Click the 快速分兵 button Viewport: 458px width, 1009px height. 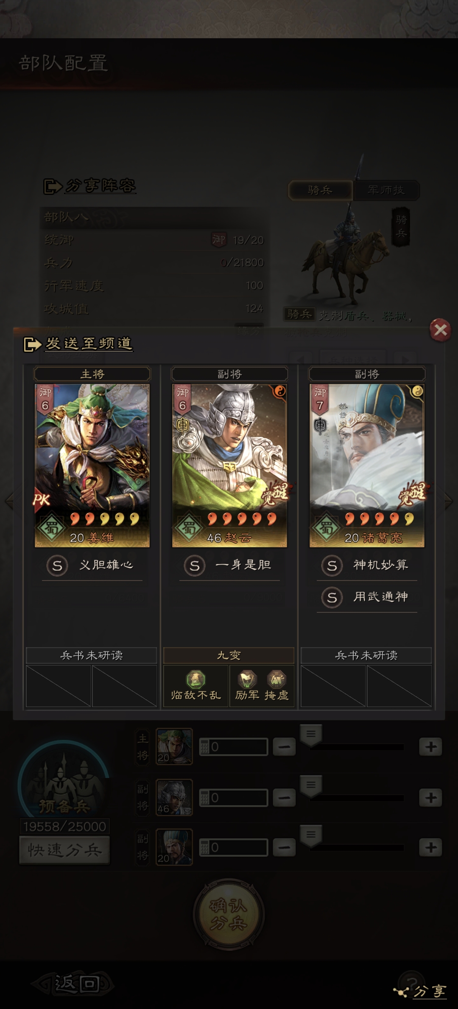coord(64,850)
